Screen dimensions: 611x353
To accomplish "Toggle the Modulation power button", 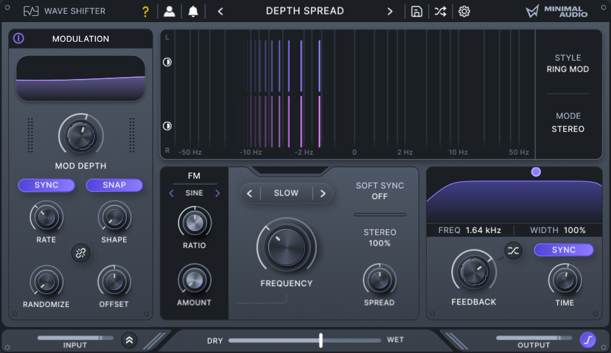I will (x=19, y=39).
